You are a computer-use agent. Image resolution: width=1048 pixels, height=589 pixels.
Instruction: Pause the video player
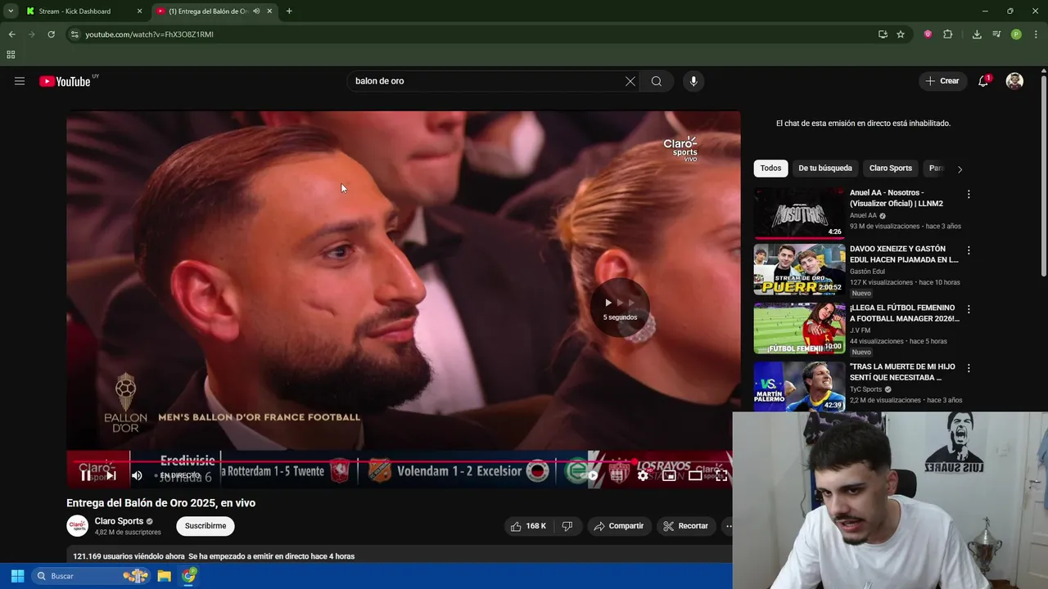[x=85, y=475]
